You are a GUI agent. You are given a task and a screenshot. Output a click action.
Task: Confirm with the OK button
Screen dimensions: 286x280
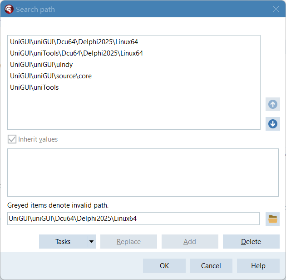[164, 266]
